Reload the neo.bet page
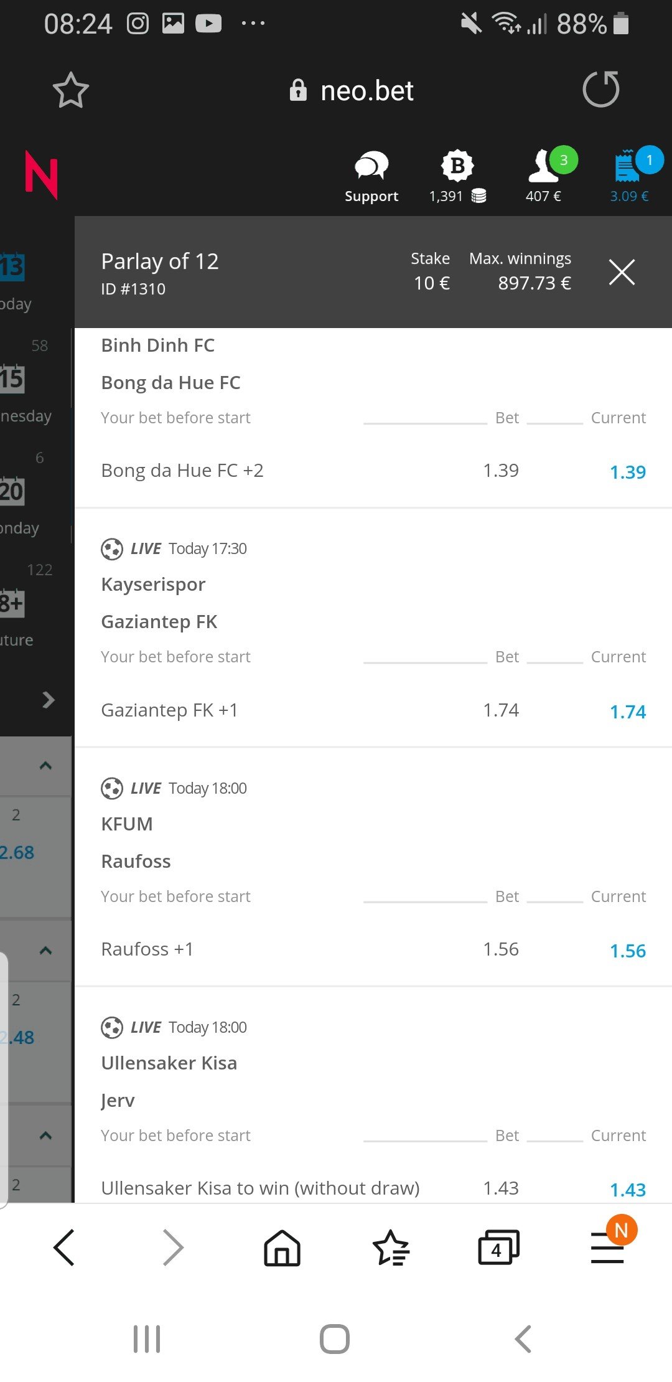 point(600,89)
